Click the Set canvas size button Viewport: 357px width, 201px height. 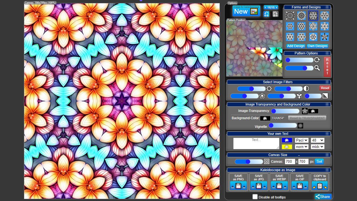tap(319, 161)
